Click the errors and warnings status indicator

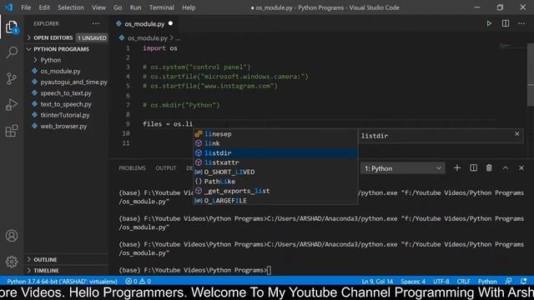(139, 282)
